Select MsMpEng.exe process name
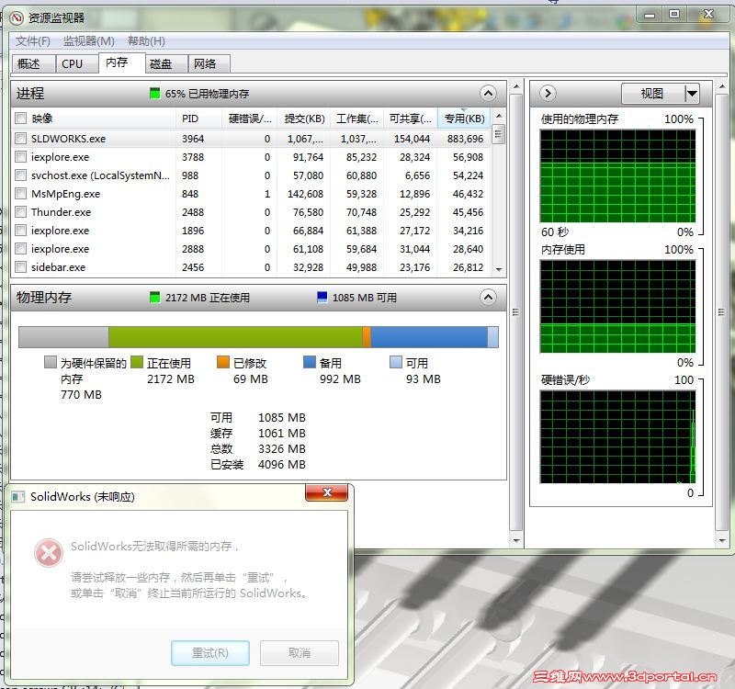 coord(65,194)
